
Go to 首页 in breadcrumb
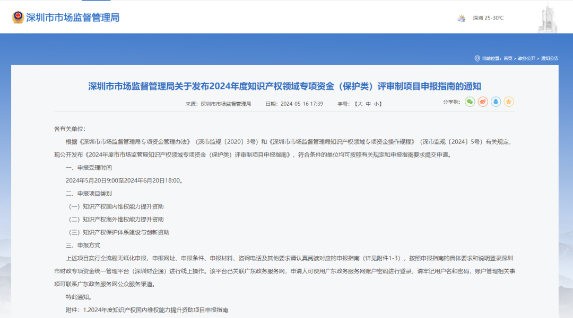(508, 58)
